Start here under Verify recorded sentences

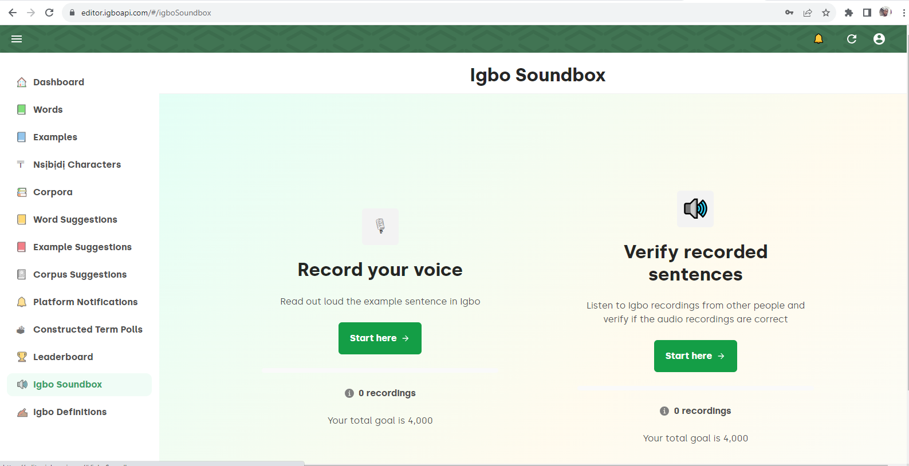click(x=695, y=356)
